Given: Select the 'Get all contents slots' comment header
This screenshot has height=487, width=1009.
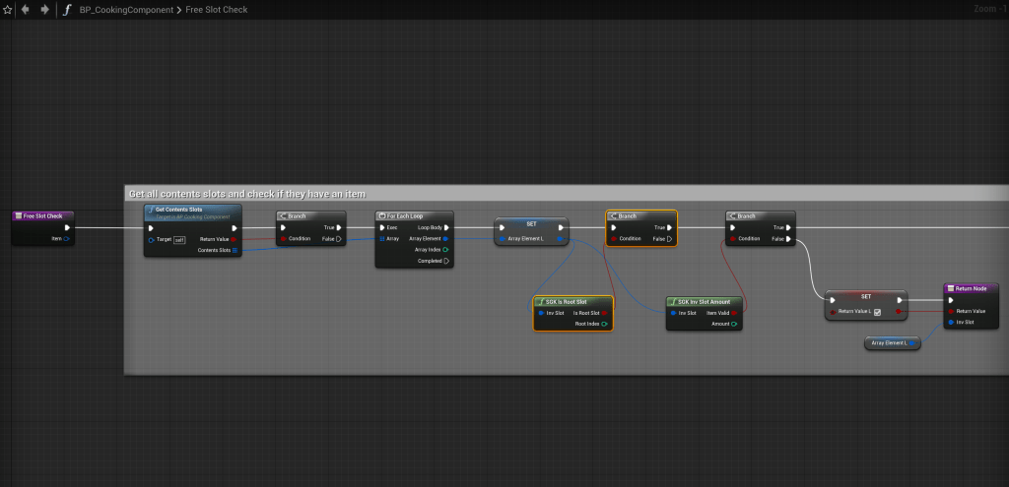Looking at the screenshot, I should 246,194.
